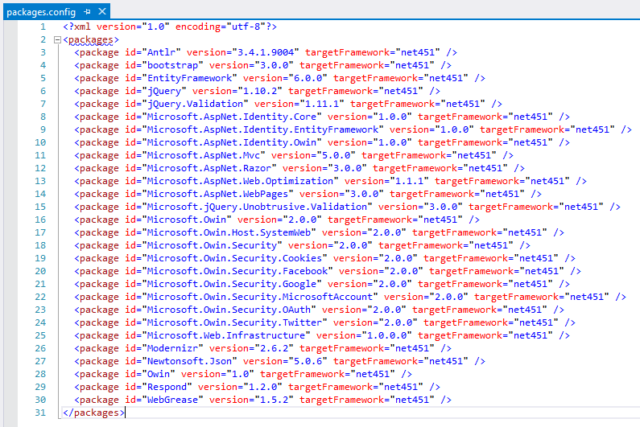The width and height of the screenshot is (640, 427).
Task: Click Microsoft.AspNet.Identity.EntityFramework package id
Action: coord(262,129)
